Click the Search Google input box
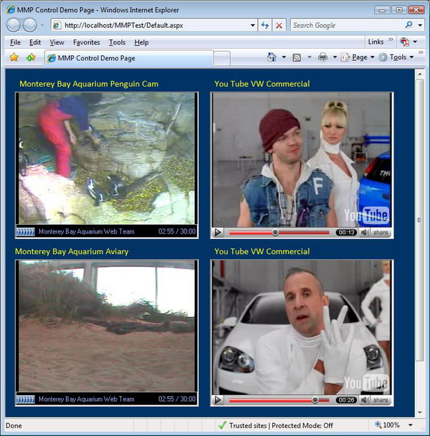The height and width of the screenshot is (436, 430). pos(346,25)
